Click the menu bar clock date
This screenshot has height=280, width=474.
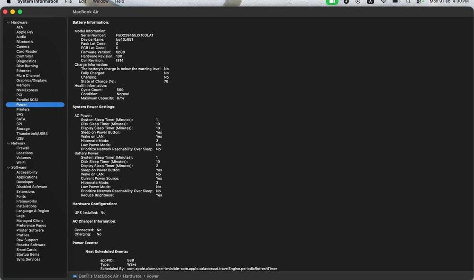(x=449, y=1)
